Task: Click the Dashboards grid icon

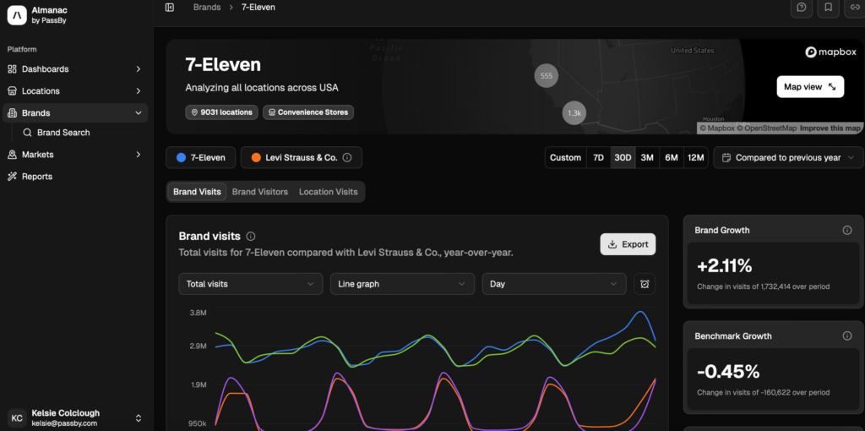Action: point(12,69)
